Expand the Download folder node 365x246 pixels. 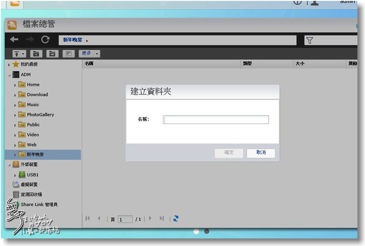(x=15, y=95)
